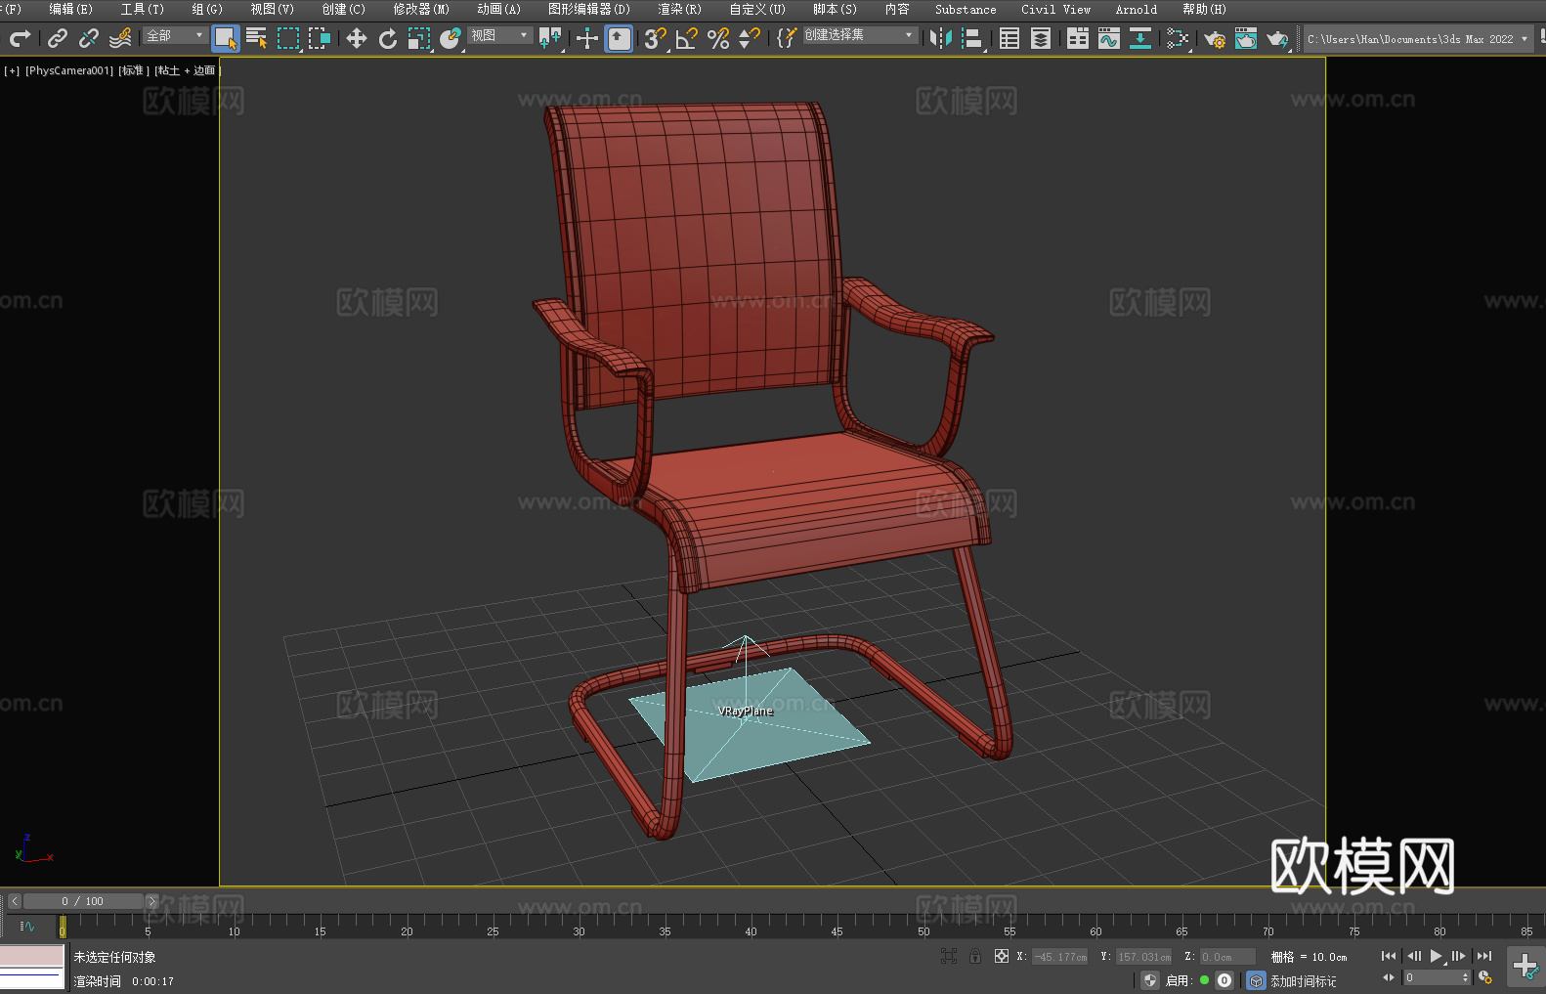
Task: Open the 视图(V) menu
Action: 272,9
